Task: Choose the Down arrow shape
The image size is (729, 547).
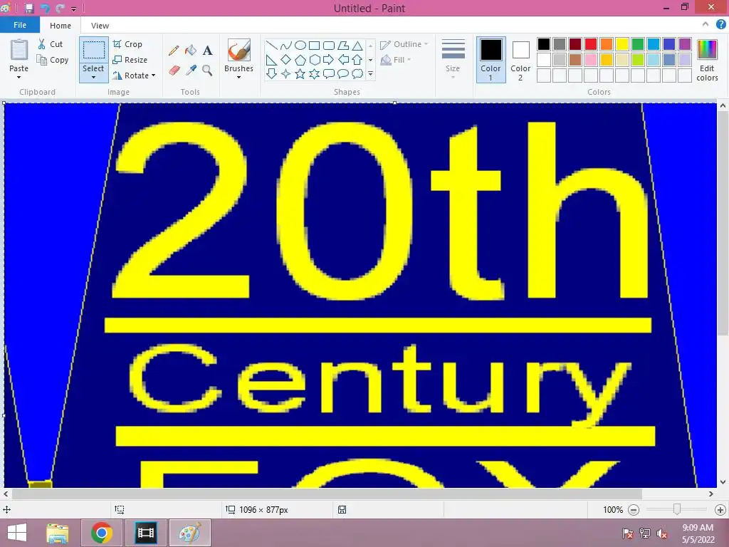Action: 271,73
